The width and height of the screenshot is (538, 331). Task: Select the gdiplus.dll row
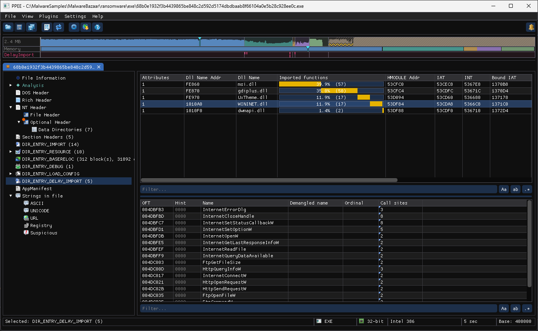[336, 90]
